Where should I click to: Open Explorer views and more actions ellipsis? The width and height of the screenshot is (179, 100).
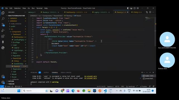point(25,12)
